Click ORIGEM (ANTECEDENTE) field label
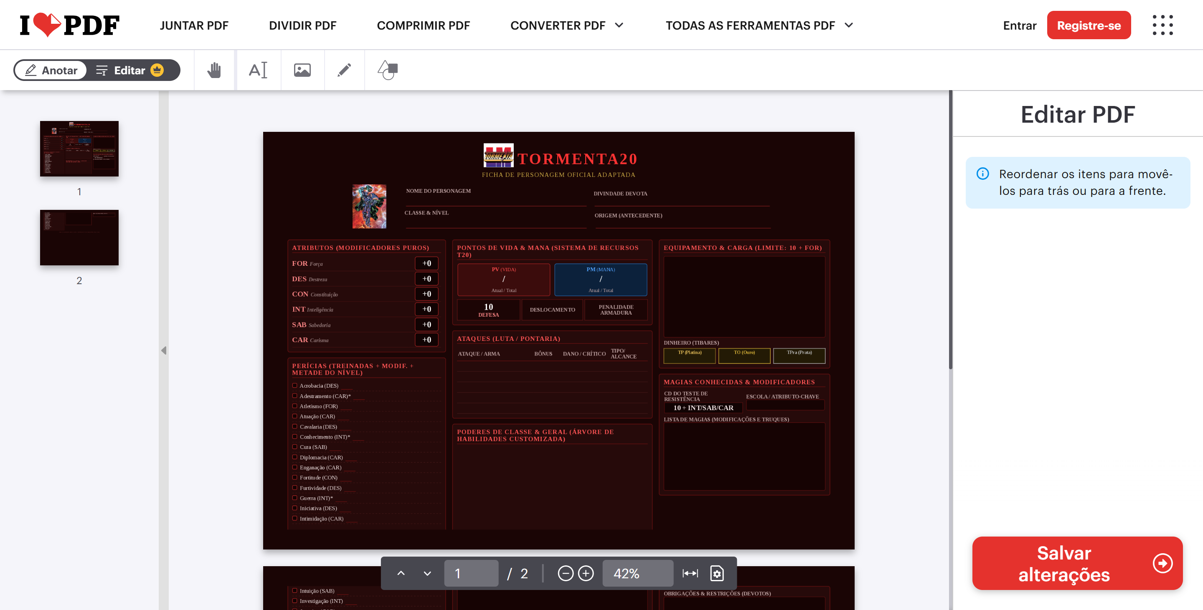Image resolution: width=1203 pixels, height=610 pixels. 628,215
